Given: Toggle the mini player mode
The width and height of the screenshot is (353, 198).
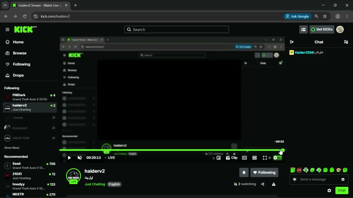Looking at the screenshot, I should click(x=219, y=158).
